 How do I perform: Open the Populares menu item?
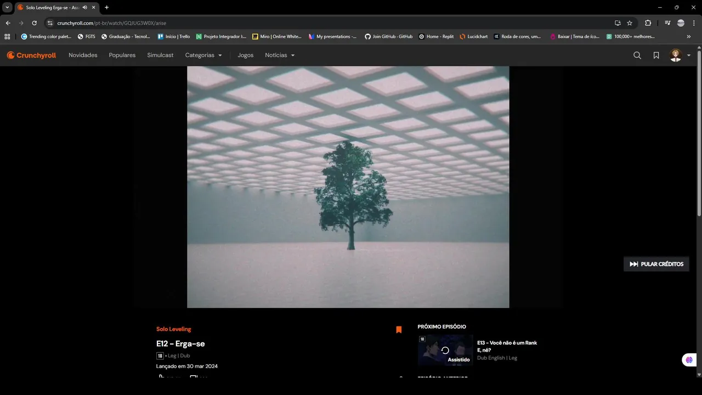(122, 55)
